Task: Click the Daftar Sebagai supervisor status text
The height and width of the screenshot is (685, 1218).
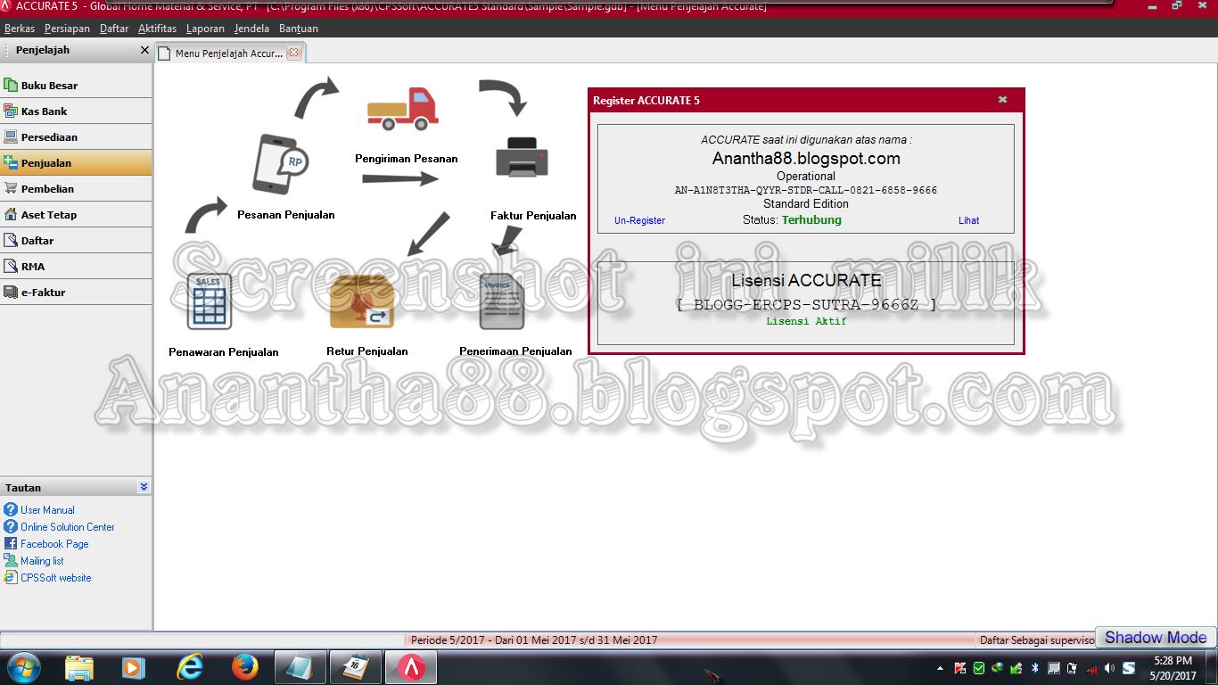Action: 1037,640
